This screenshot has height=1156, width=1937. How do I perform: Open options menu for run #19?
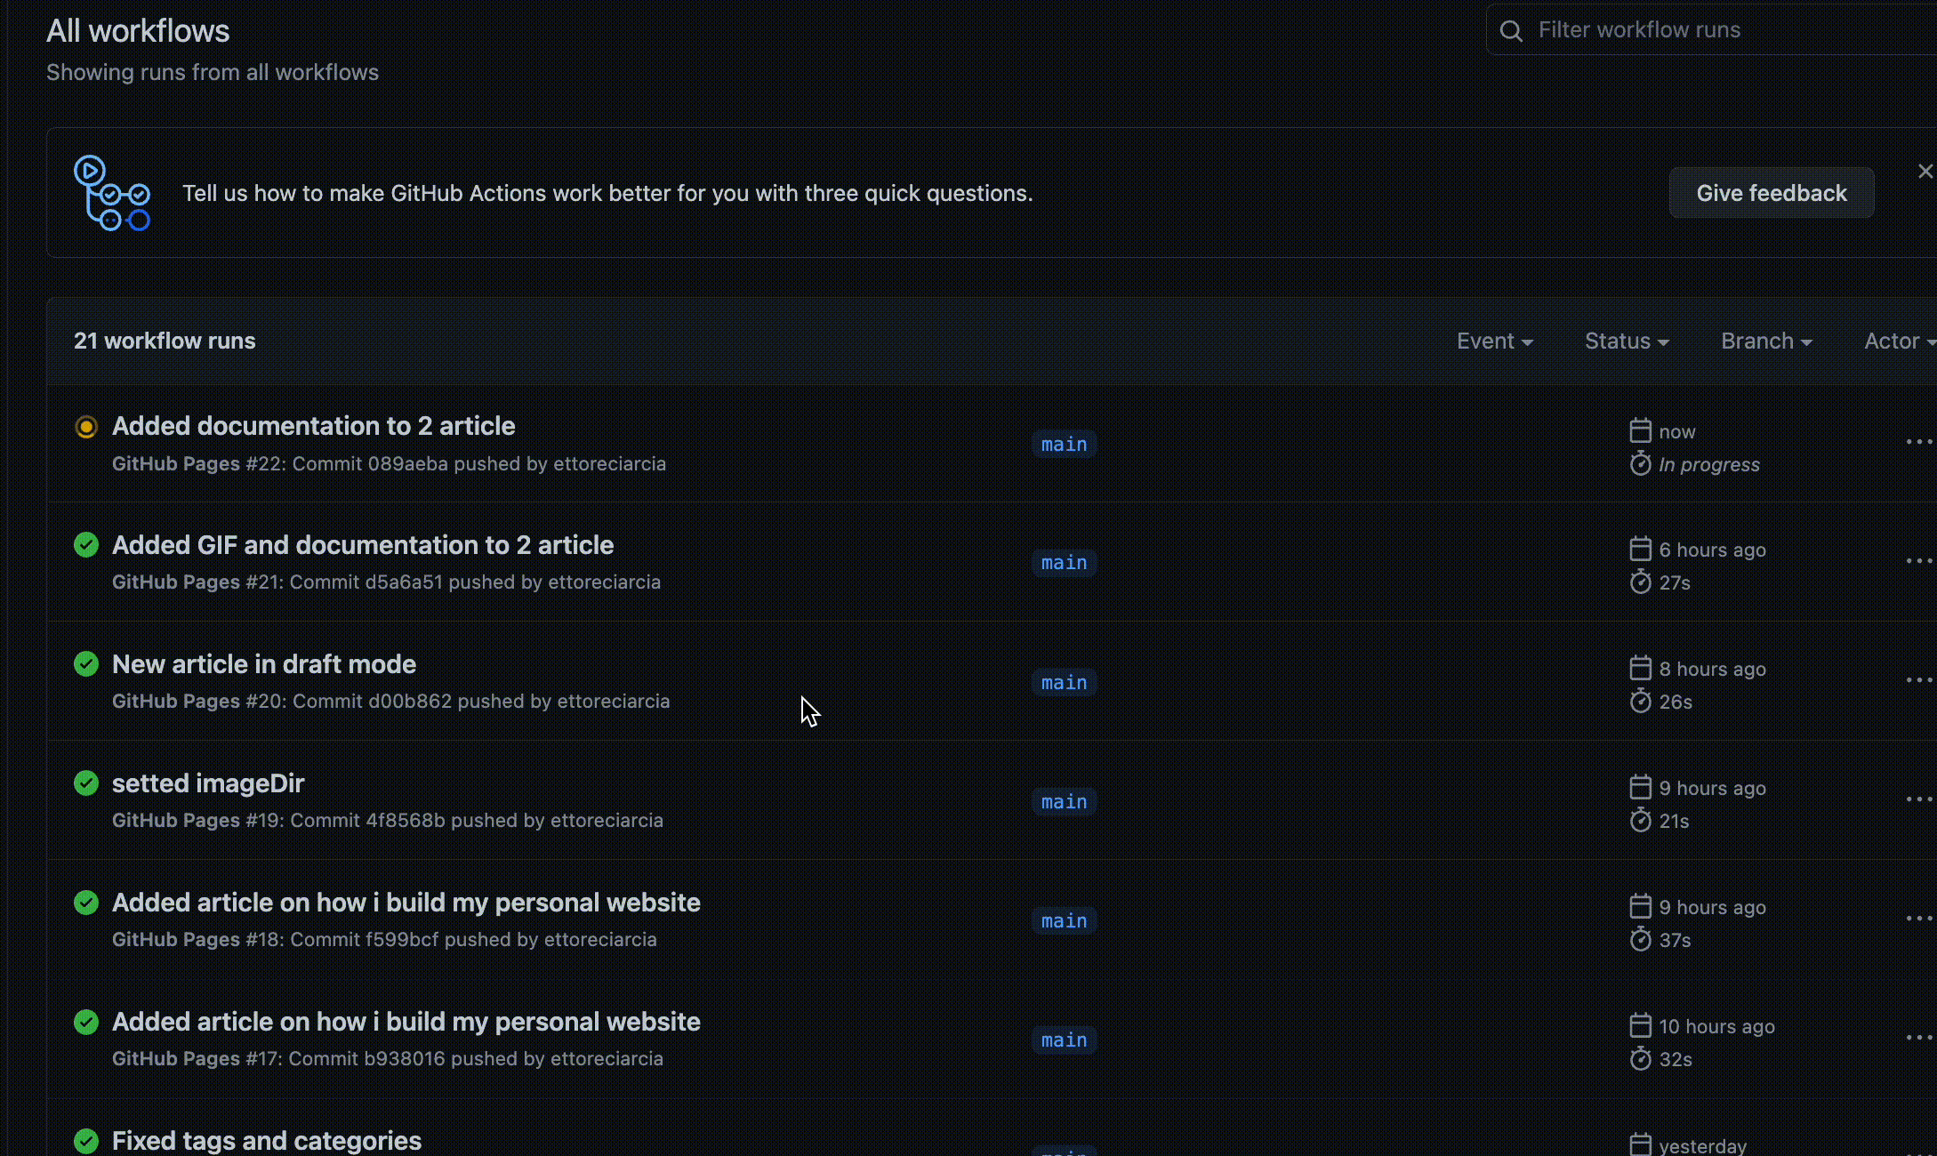[x=1919, y=799]
